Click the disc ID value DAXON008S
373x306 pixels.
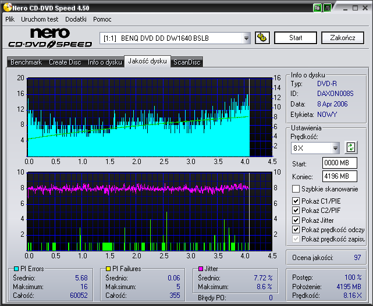[335, 94]
